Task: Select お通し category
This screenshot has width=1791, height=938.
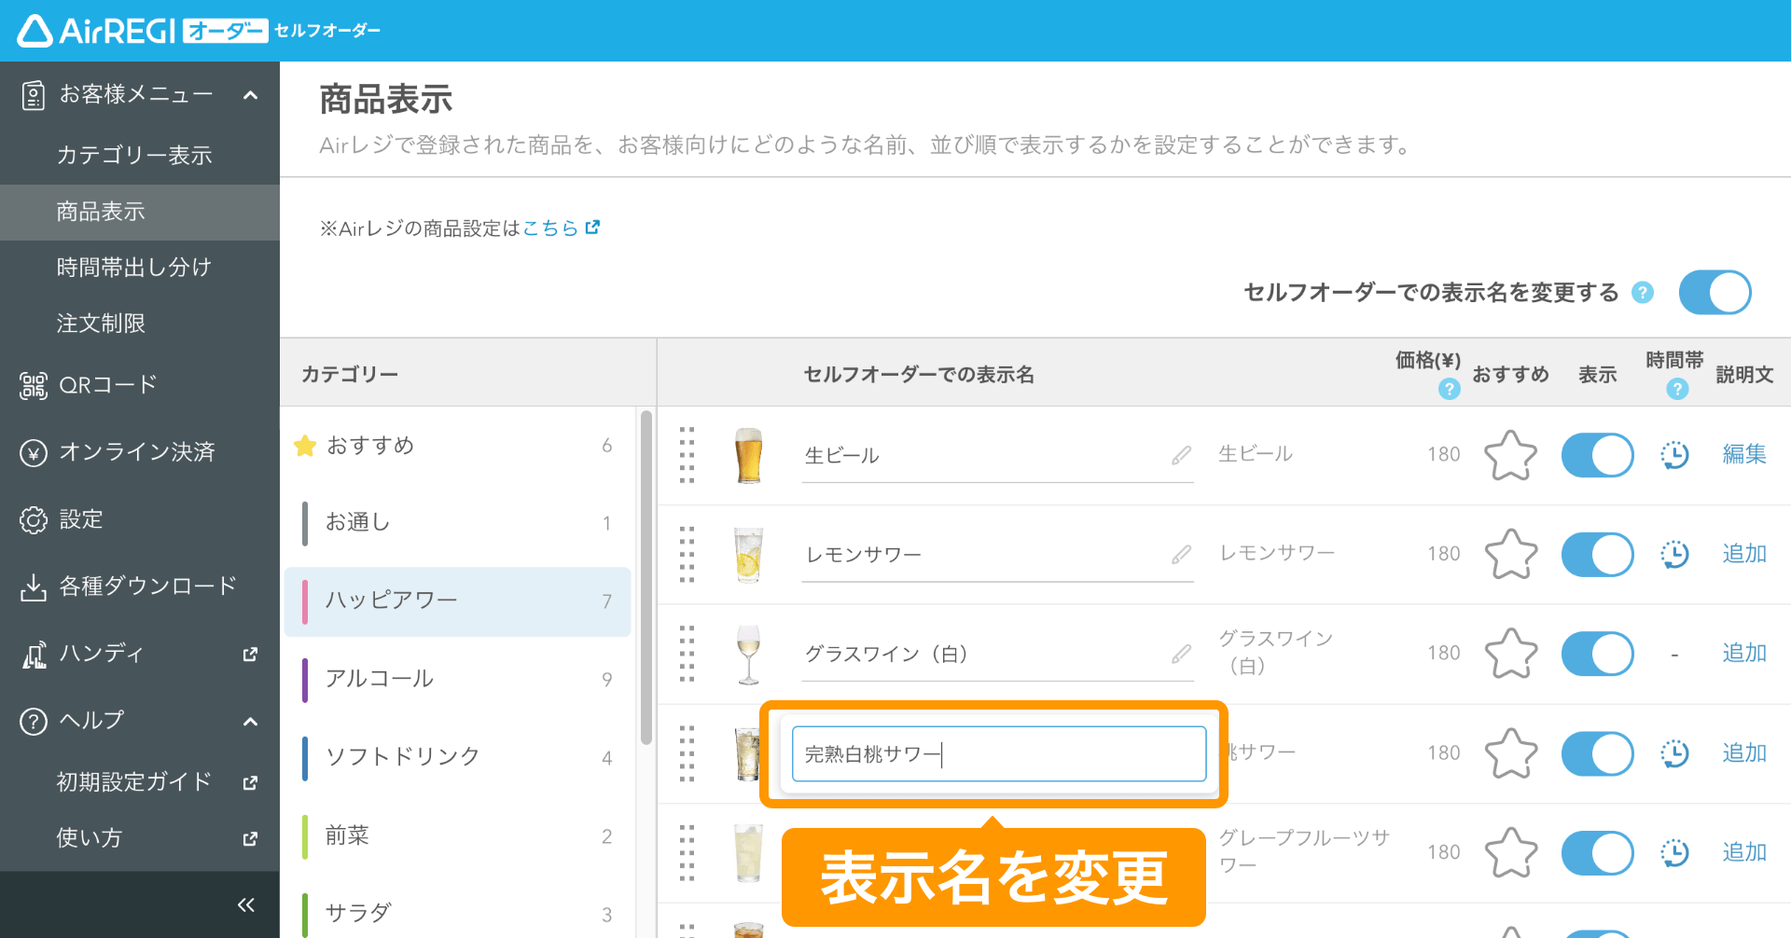Action: 457,523
